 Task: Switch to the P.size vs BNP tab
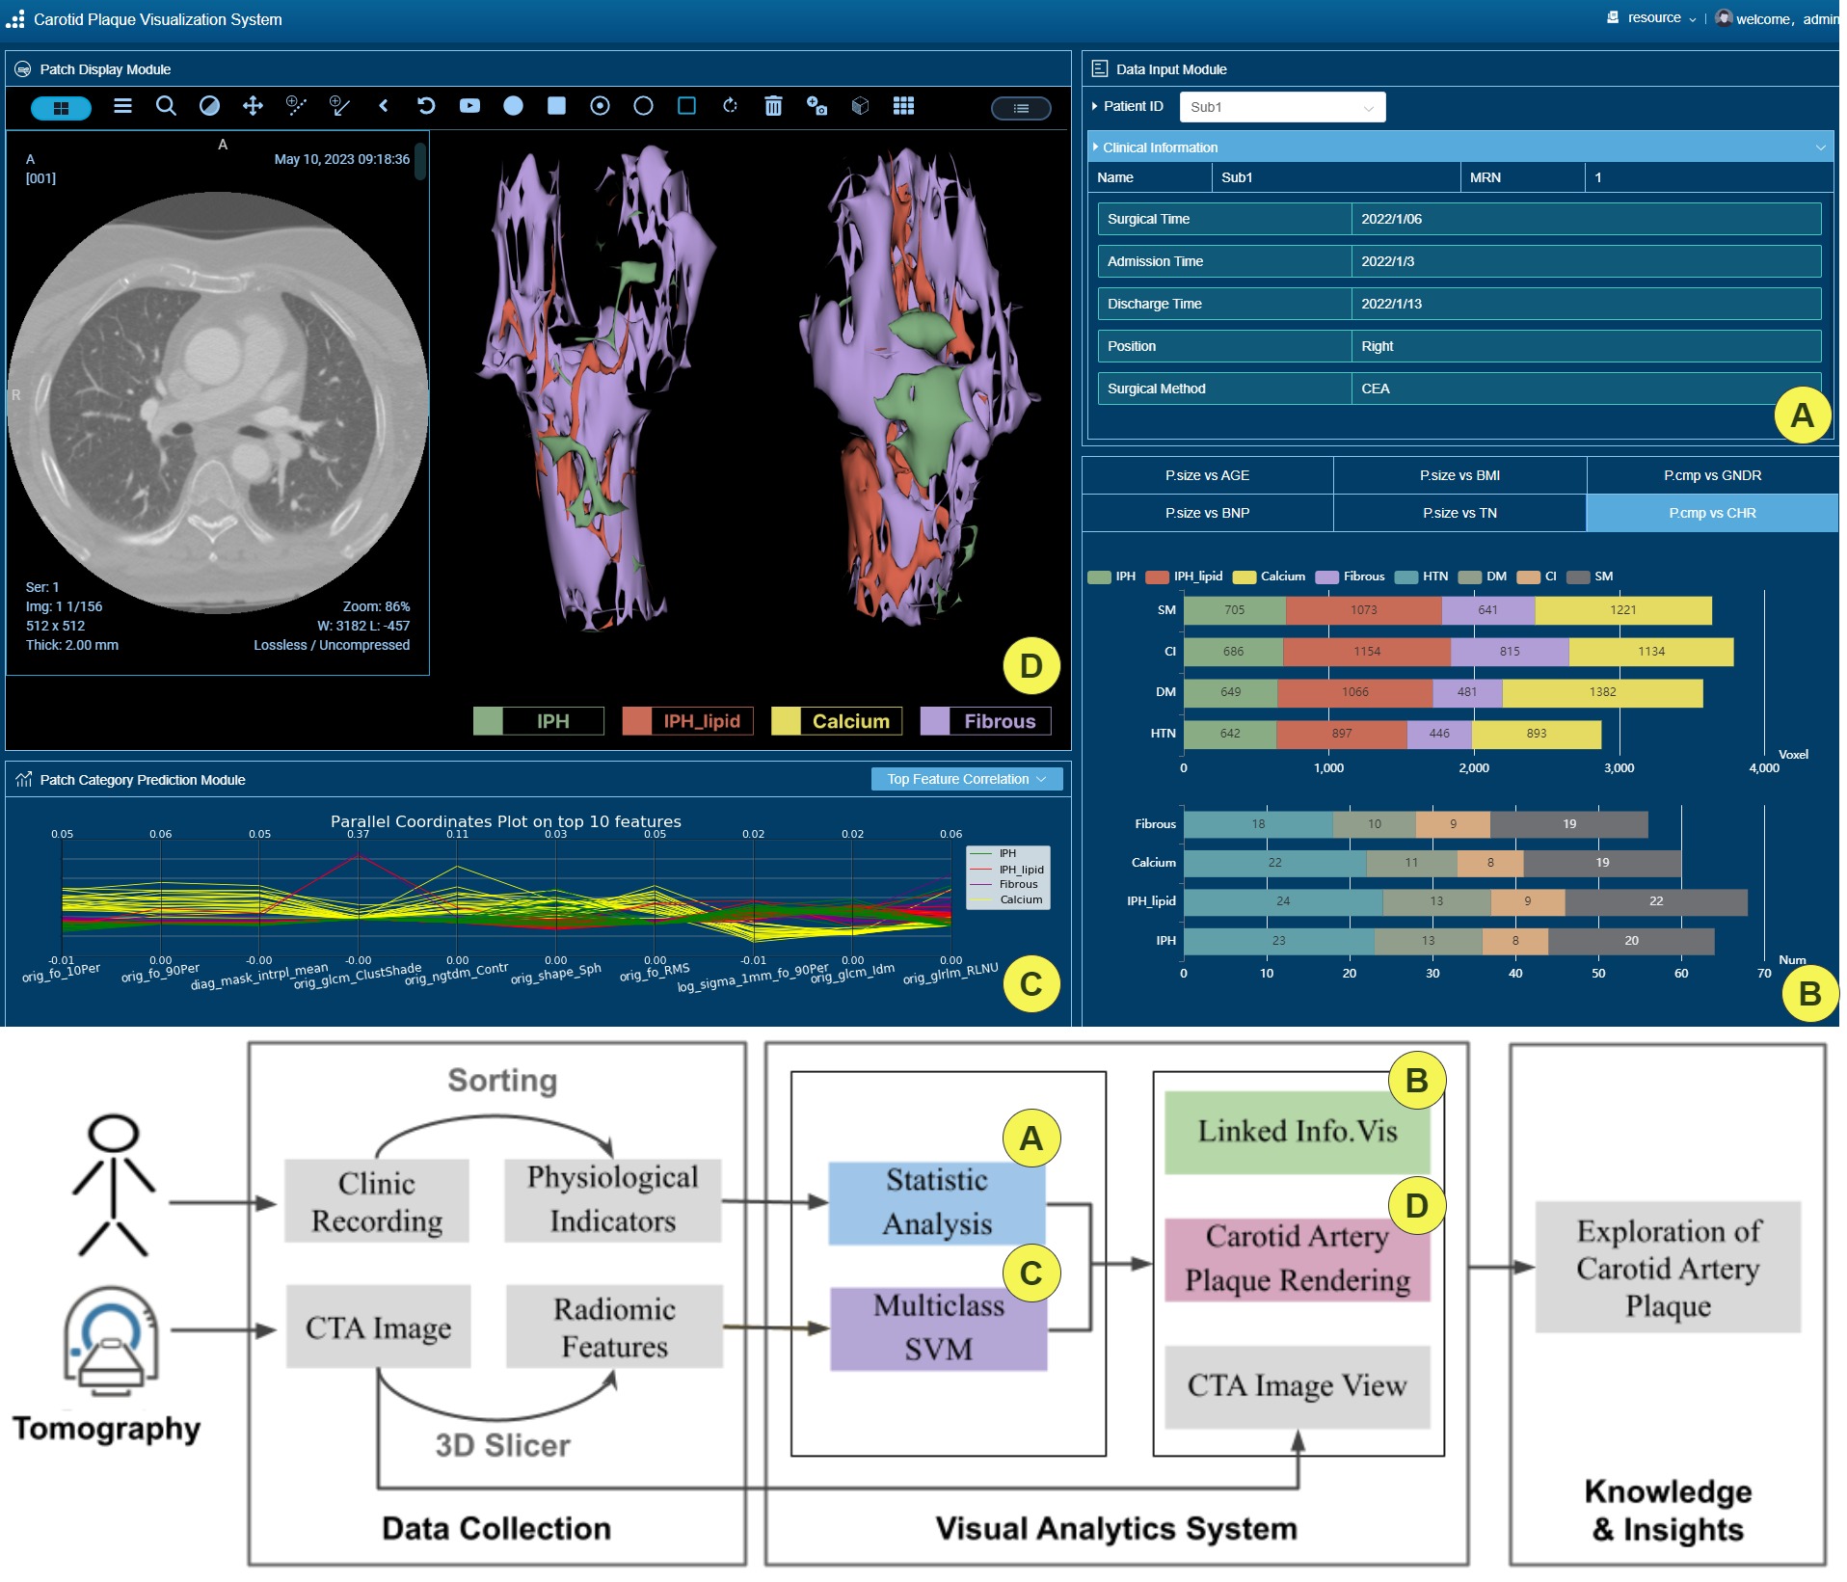[x=1207, y=513]
